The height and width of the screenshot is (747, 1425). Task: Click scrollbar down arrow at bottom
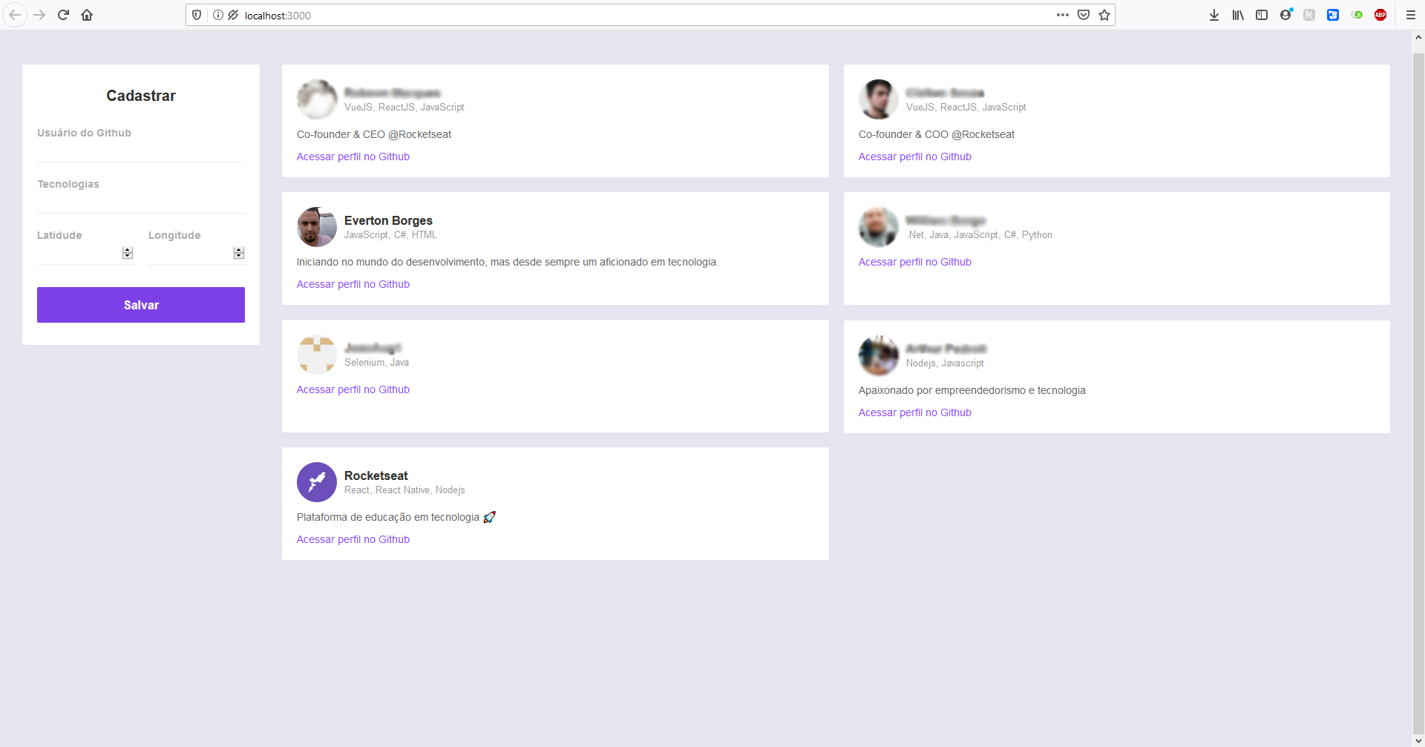click(x=1418, y=740)
